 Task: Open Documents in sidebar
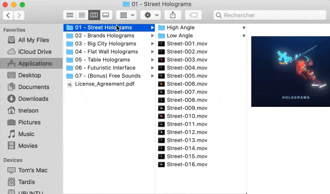point(32,87)
